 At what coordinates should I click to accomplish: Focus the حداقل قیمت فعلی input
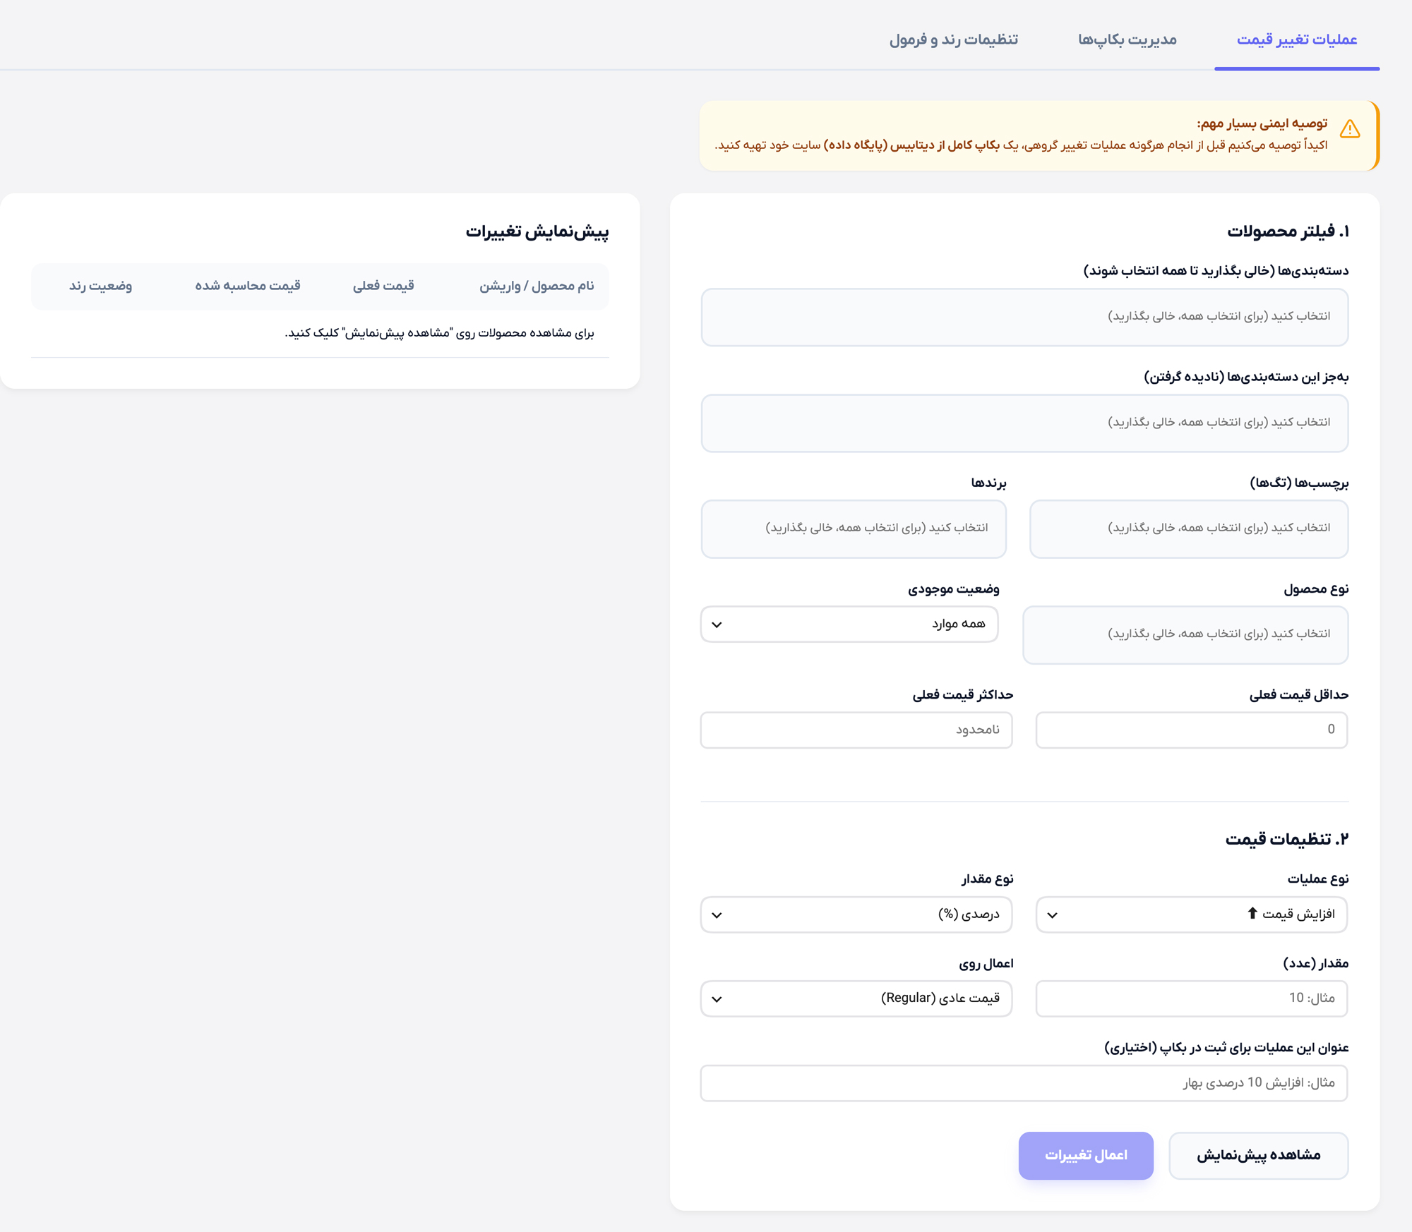pyautogui.click(x=1192, y=730)
